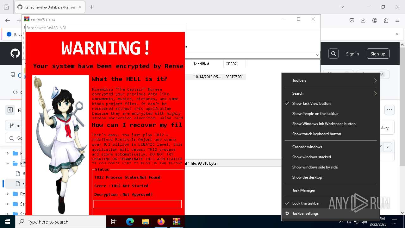Go back with browser back arrow
The height and width of the screenshot is (228, 405).
pos(8,20)
